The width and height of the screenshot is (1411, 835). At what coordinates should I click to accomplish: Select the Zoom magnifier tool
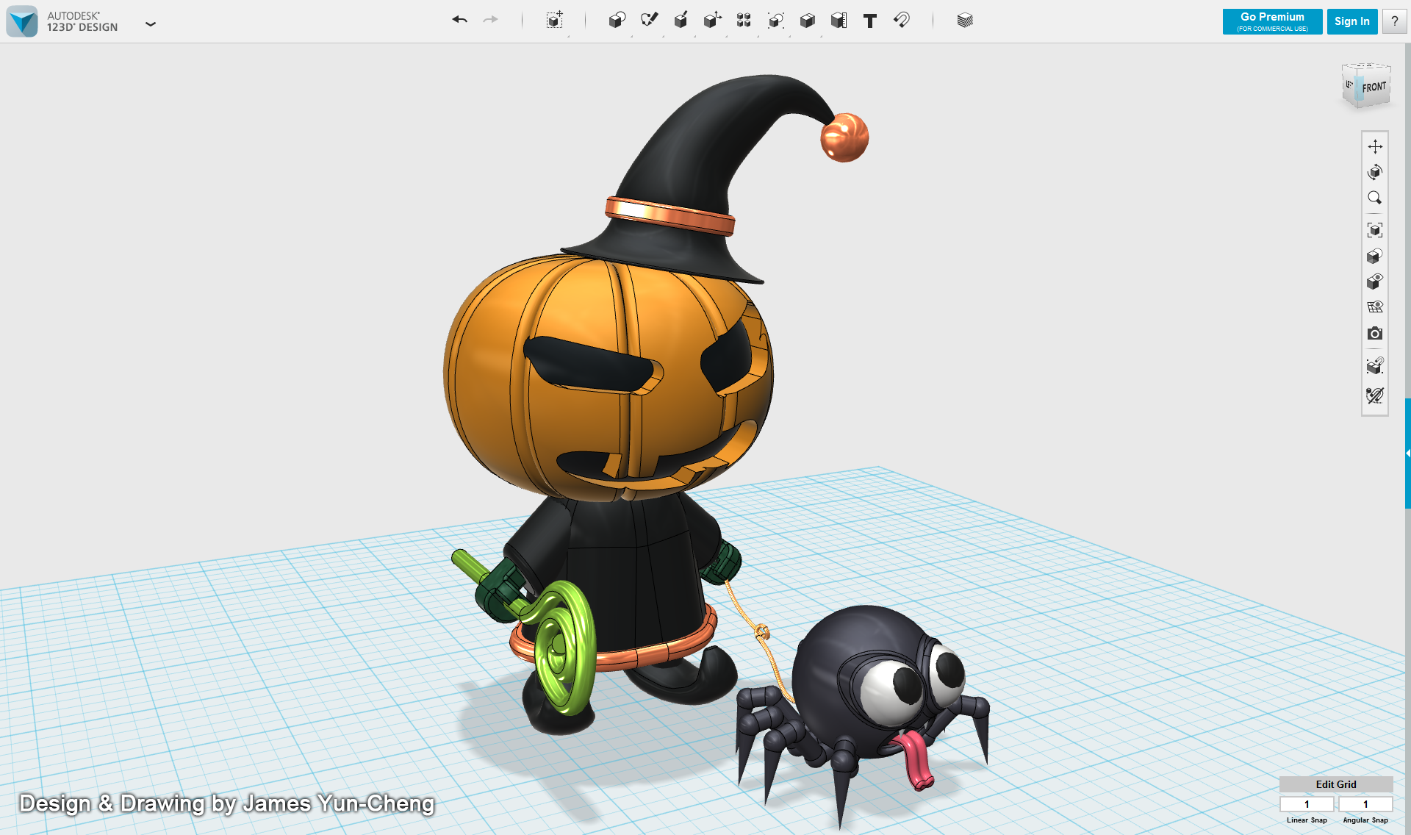click(1374, 198)
